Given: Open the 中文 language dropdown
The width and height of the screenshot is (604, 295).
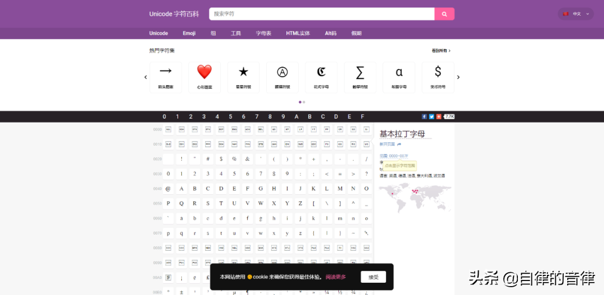Looking at the screenshot, I should click(576, 14).
